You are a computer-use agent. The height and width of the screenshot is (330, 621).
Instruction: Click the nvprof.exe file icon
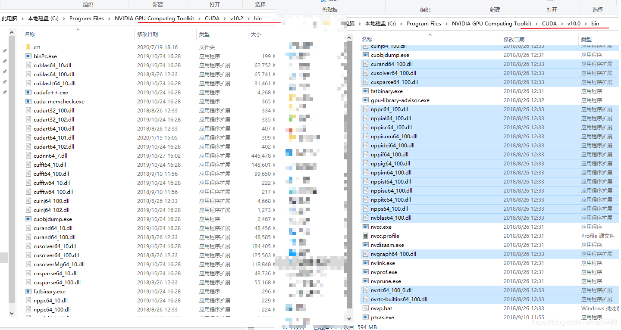click(x=365, y=272)
